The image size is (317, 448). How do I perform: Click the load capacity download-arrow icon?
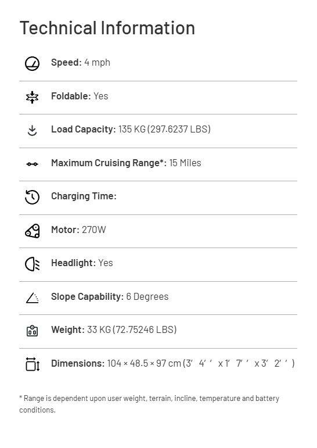click(x=33, y=130)
